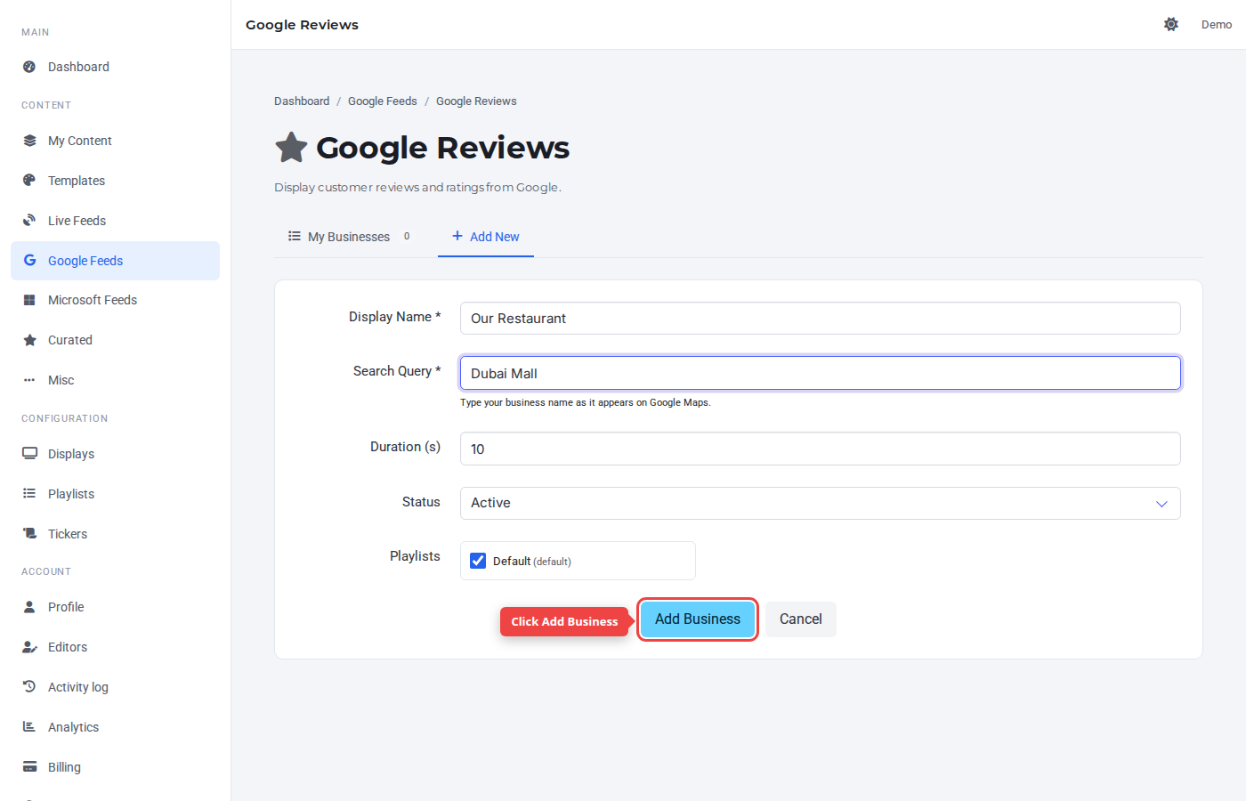The height and width of the screenshot is (801, 1246).
Task: Click the Microsoft Feeds windows icon
Action: 29,300
